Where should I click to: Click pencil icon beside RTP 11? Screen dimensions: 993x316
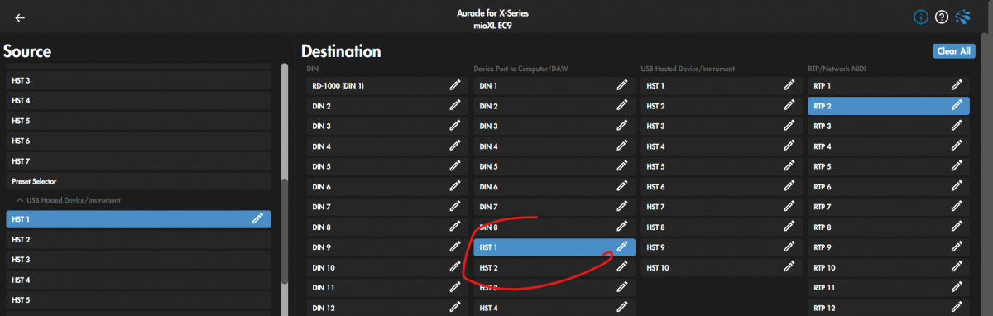pyautogui.click(x=957, y=287)
